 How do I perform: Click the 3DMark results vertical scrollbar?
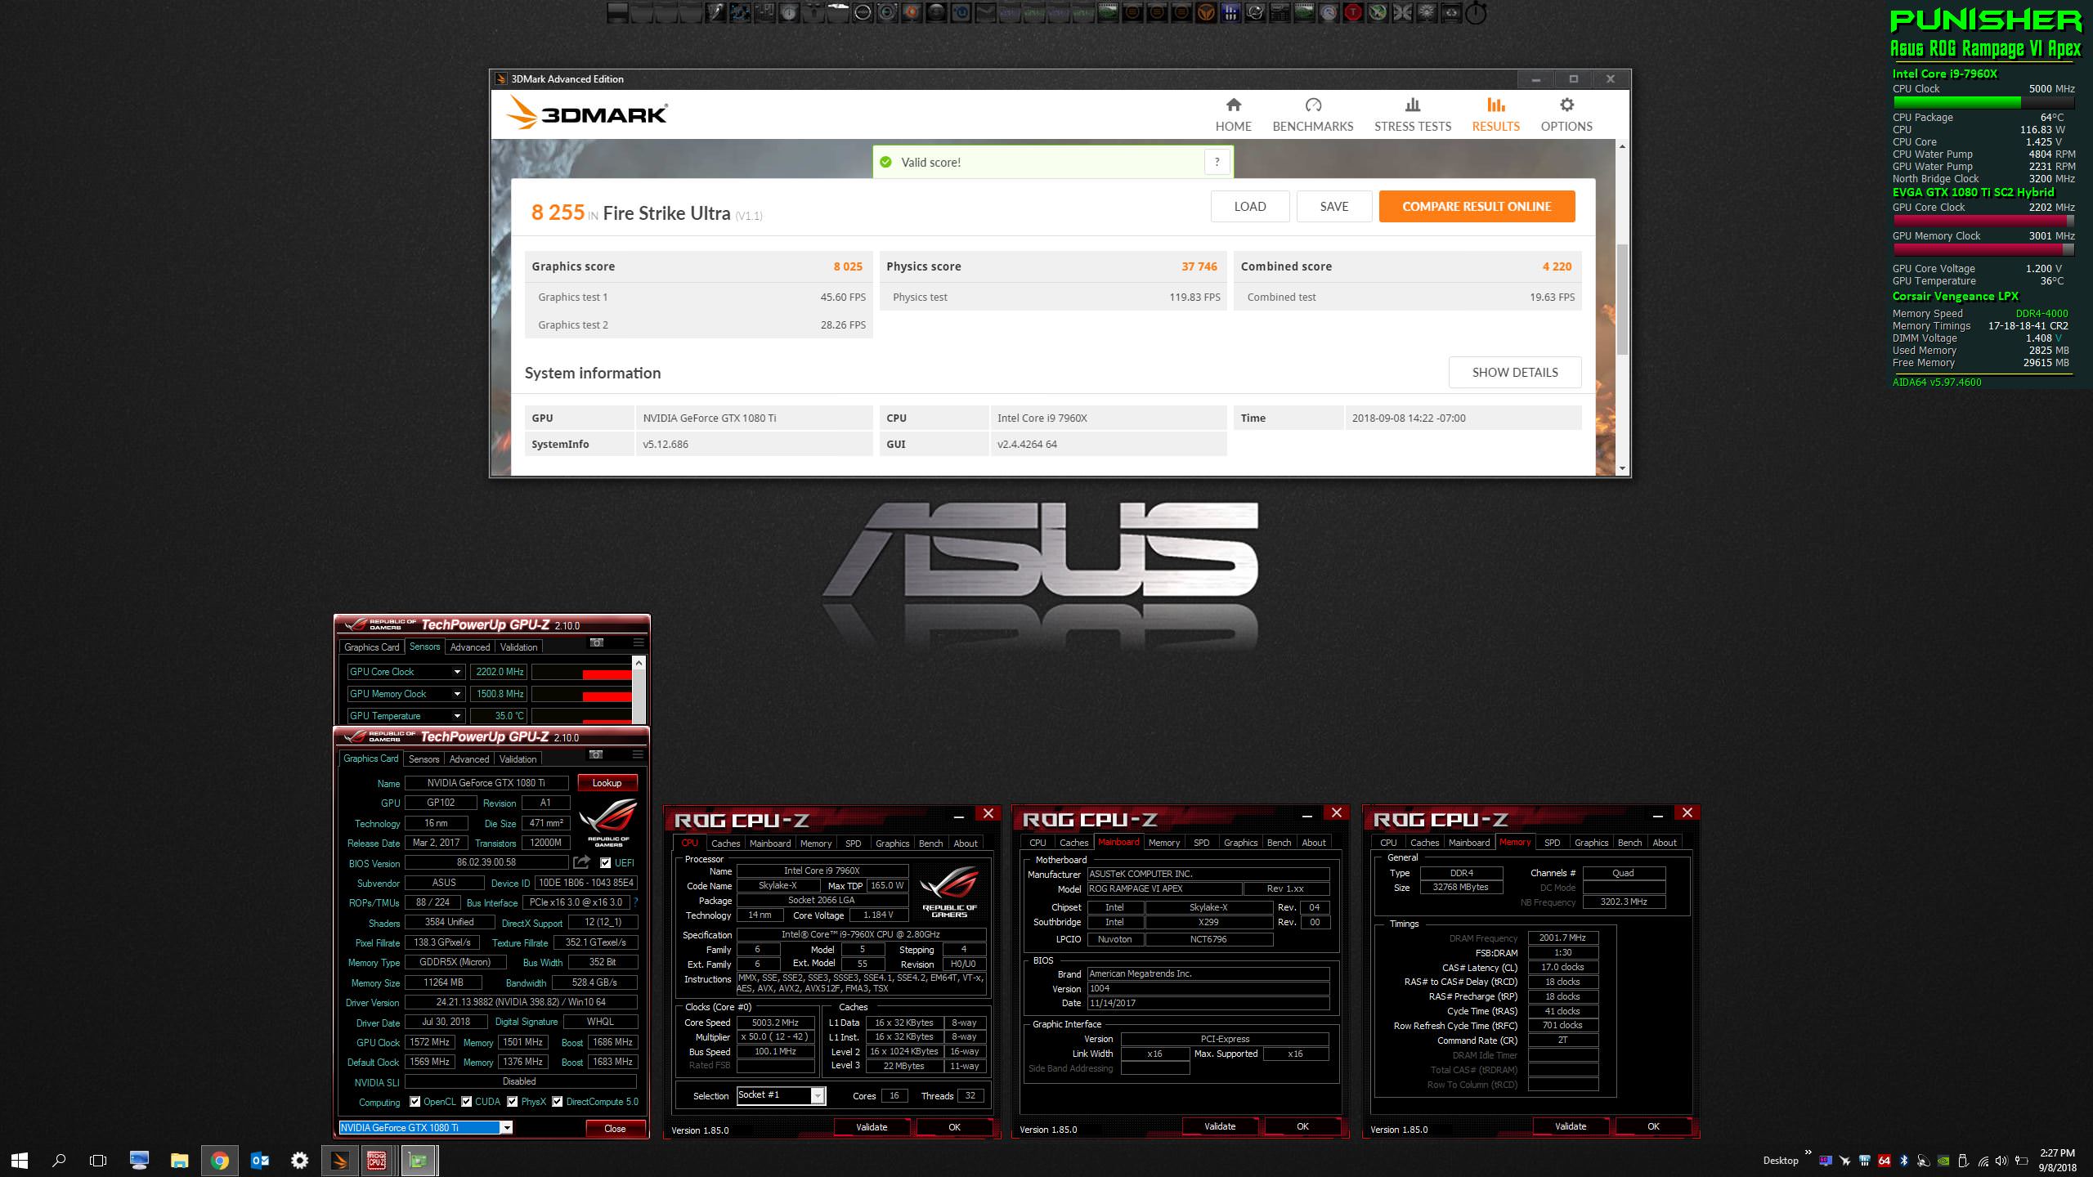click(1622, 299)
